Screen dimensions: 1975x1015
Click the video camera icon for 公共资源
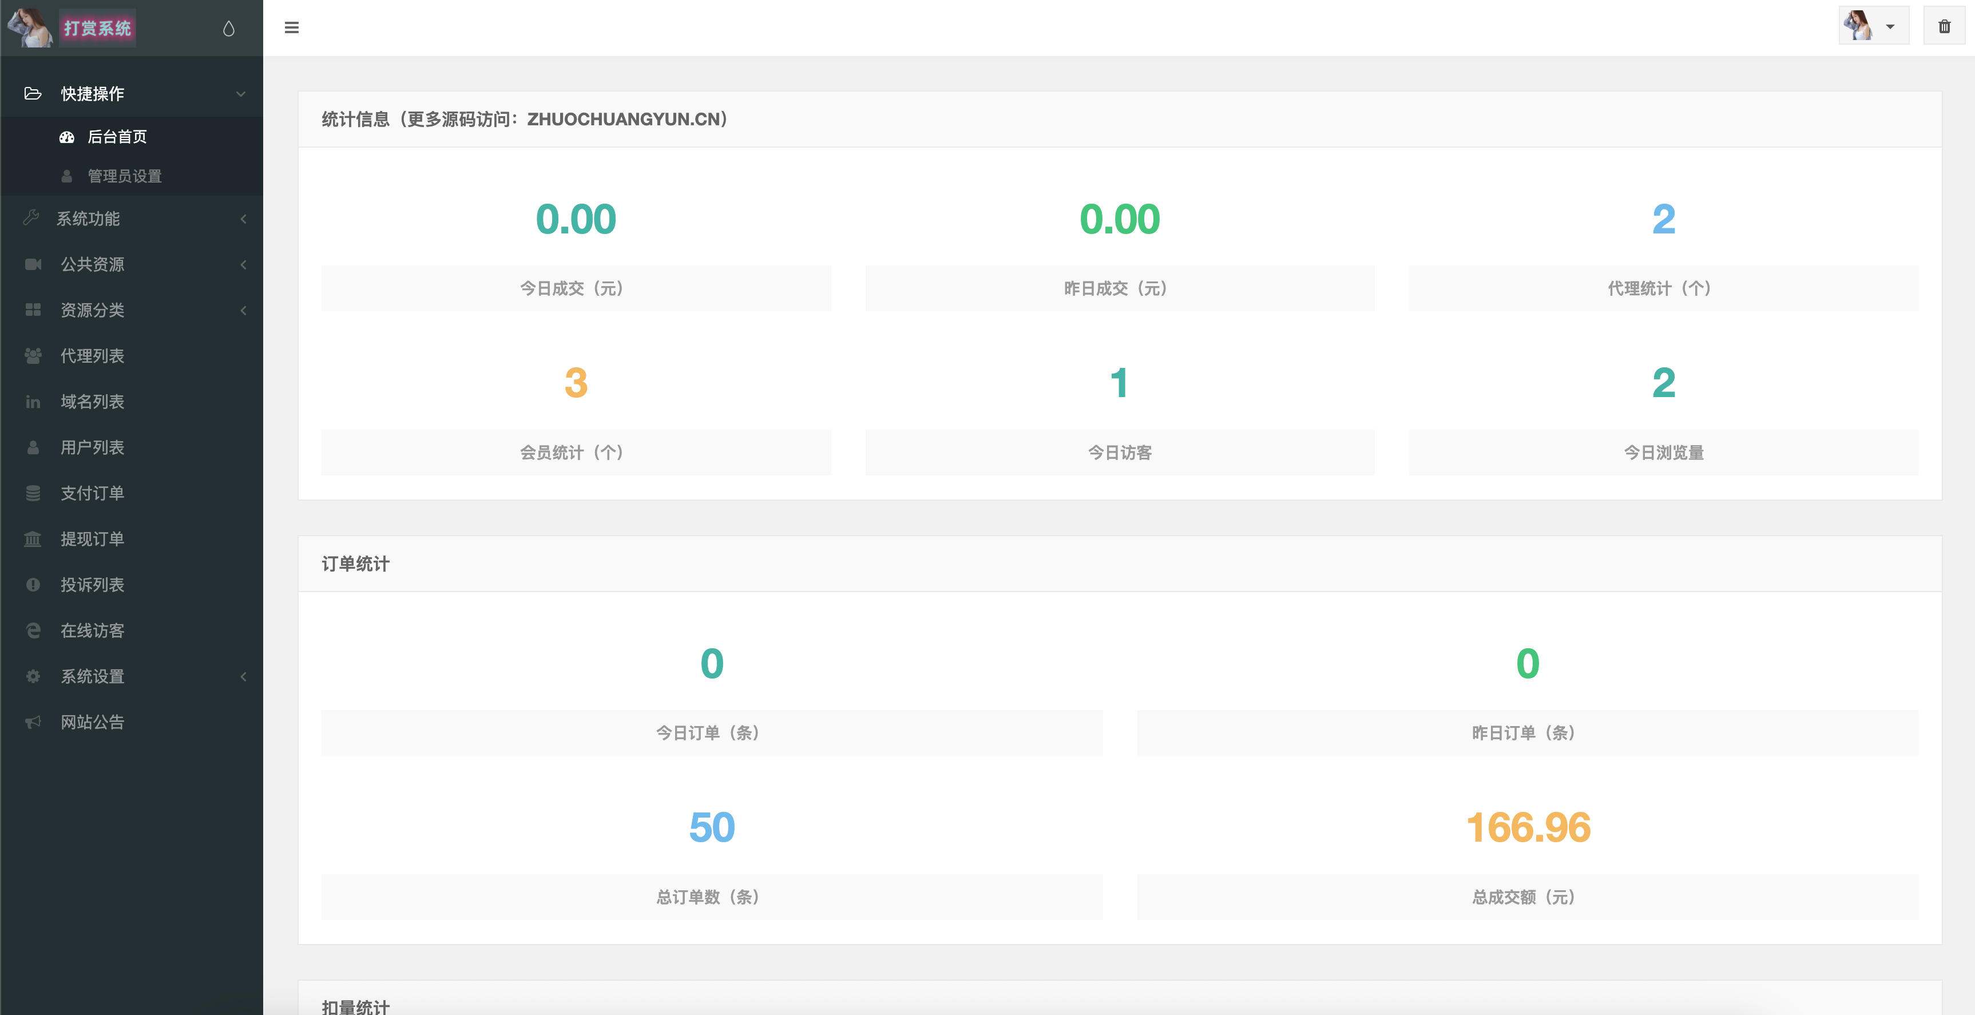point(33,264)
